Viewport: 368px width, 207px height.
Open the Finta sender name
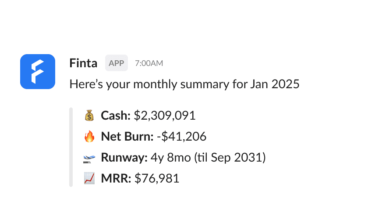(x=83, y=63)
